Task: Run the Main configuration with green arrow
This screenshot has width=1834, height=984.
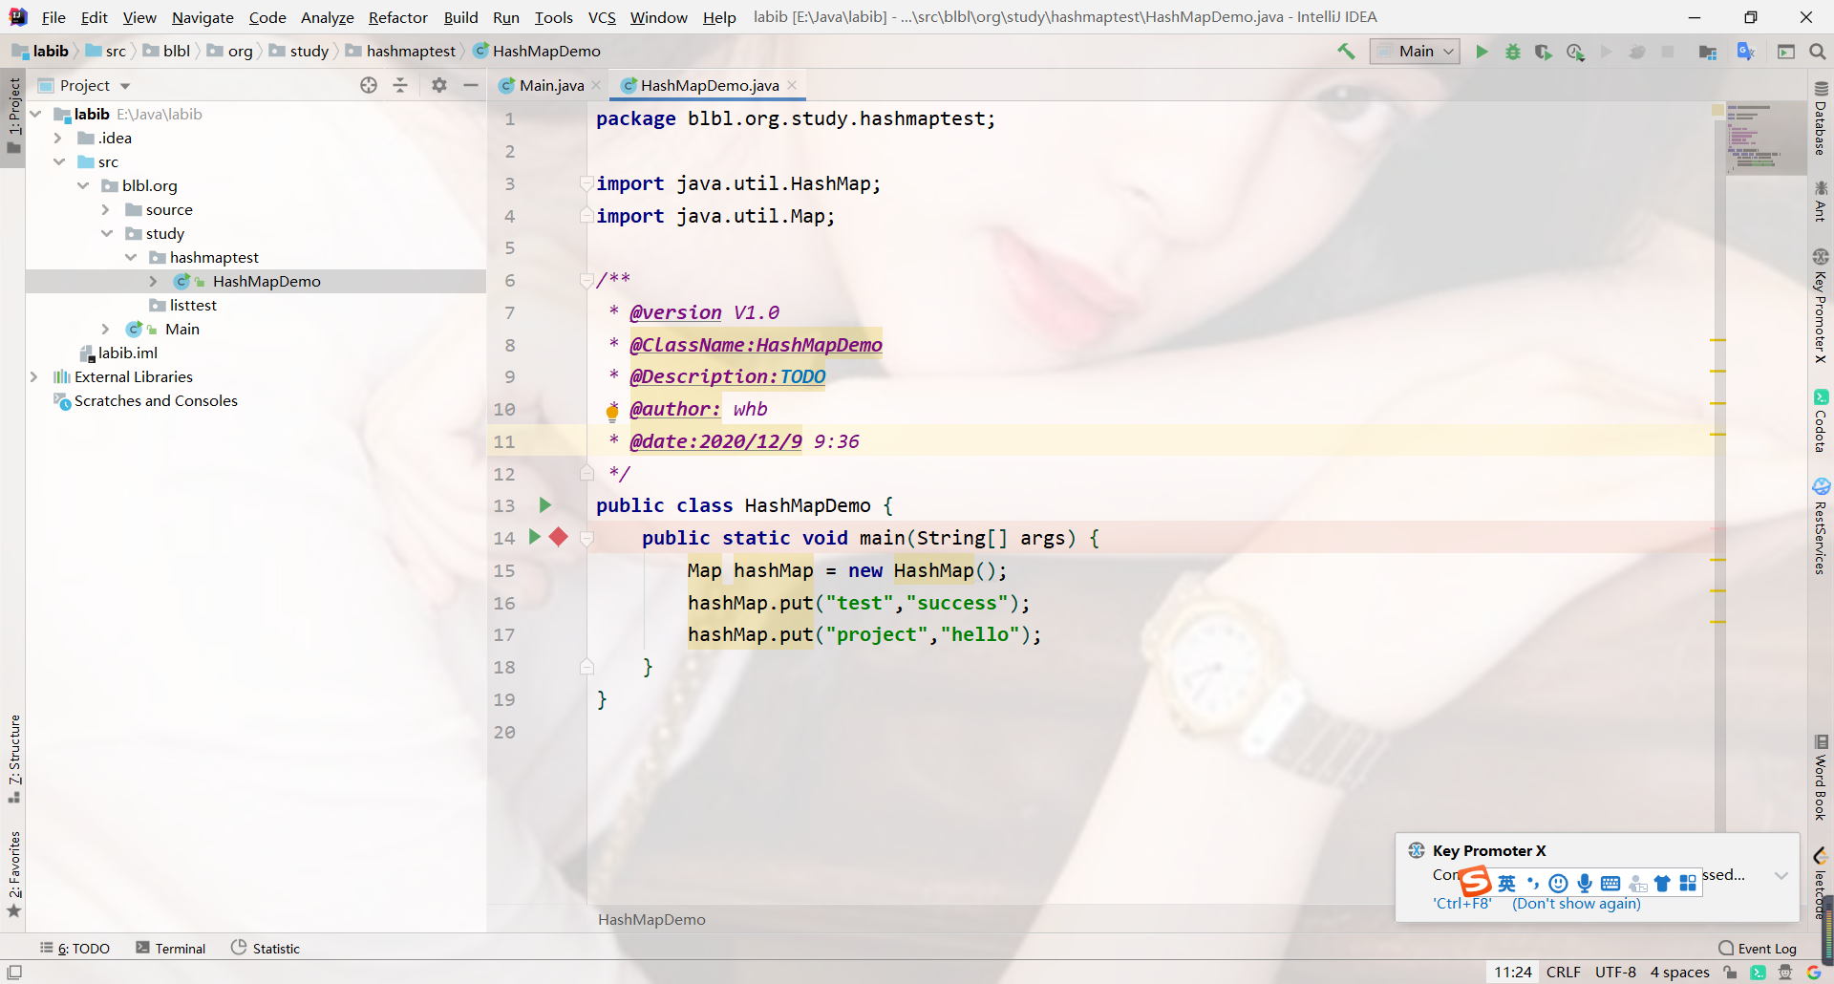Action: click(1482, 52)
